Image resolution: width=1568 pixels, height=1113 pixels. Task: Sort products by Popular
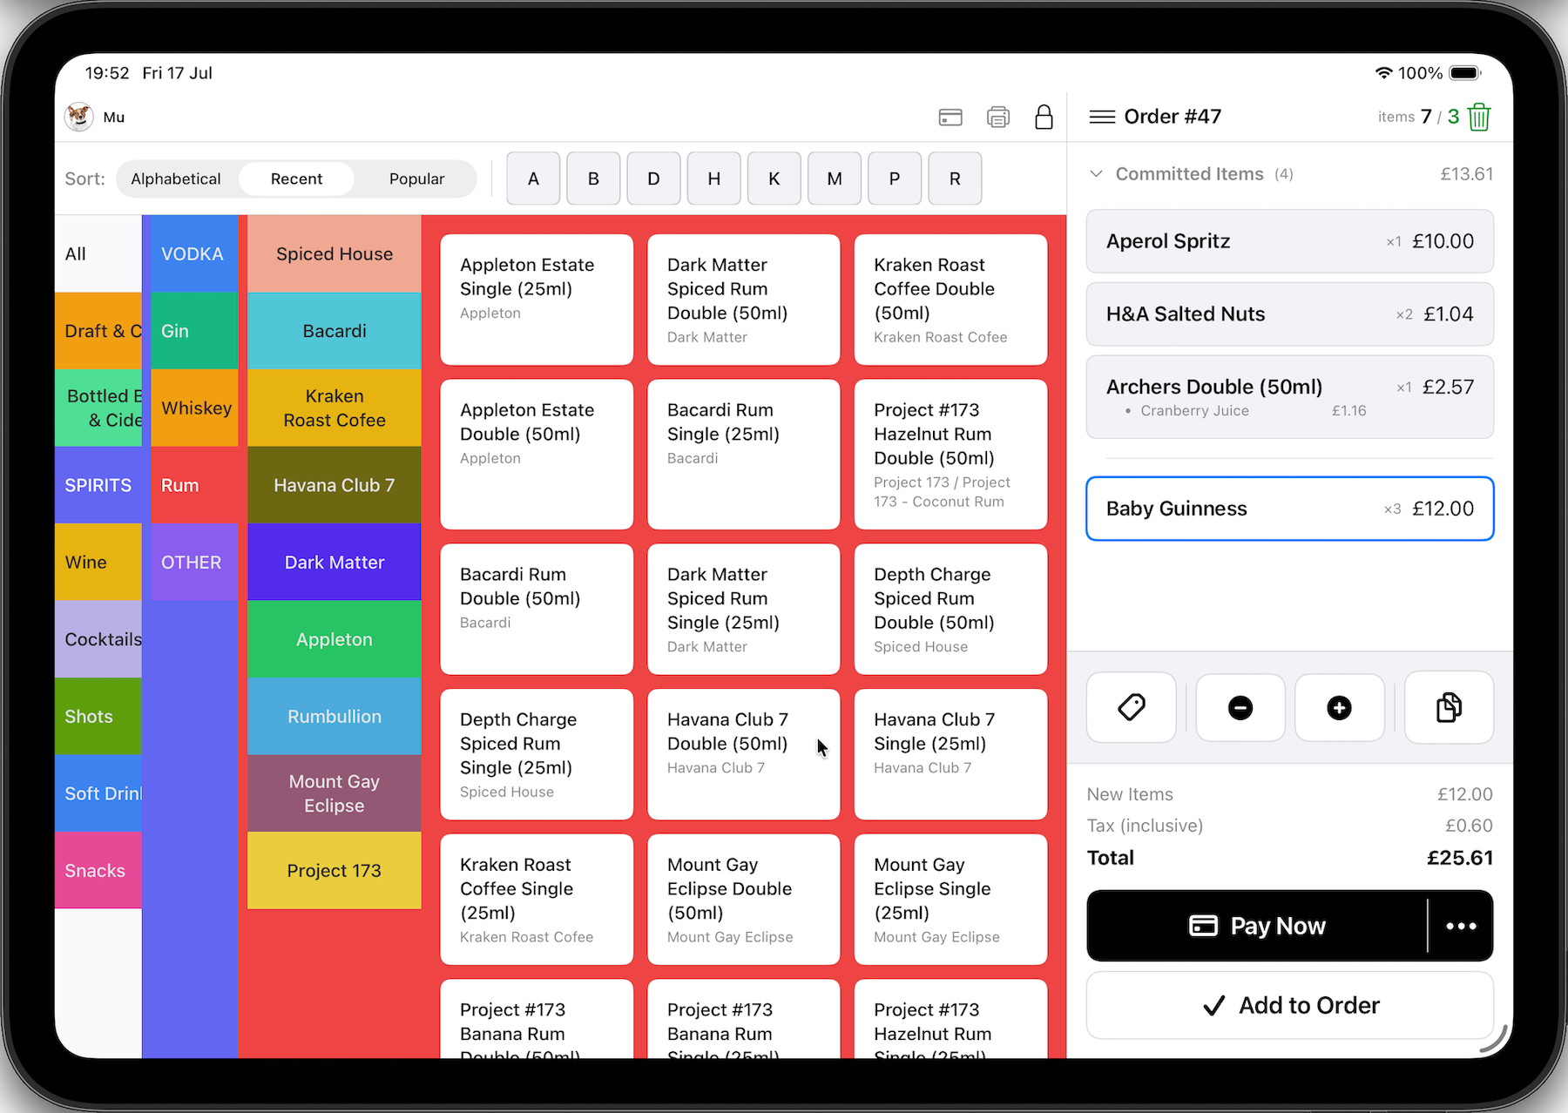point(416,179)
